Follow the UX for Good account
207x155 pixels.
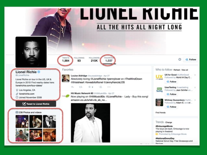click(x=171, y=82)
